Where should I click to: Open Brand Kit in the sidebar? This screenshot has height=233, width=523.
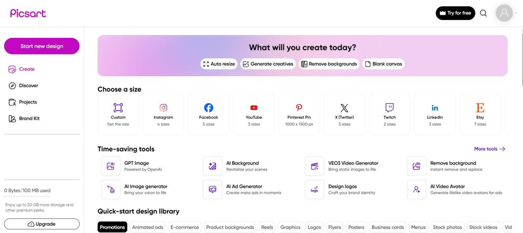click(x=24, y=118)
